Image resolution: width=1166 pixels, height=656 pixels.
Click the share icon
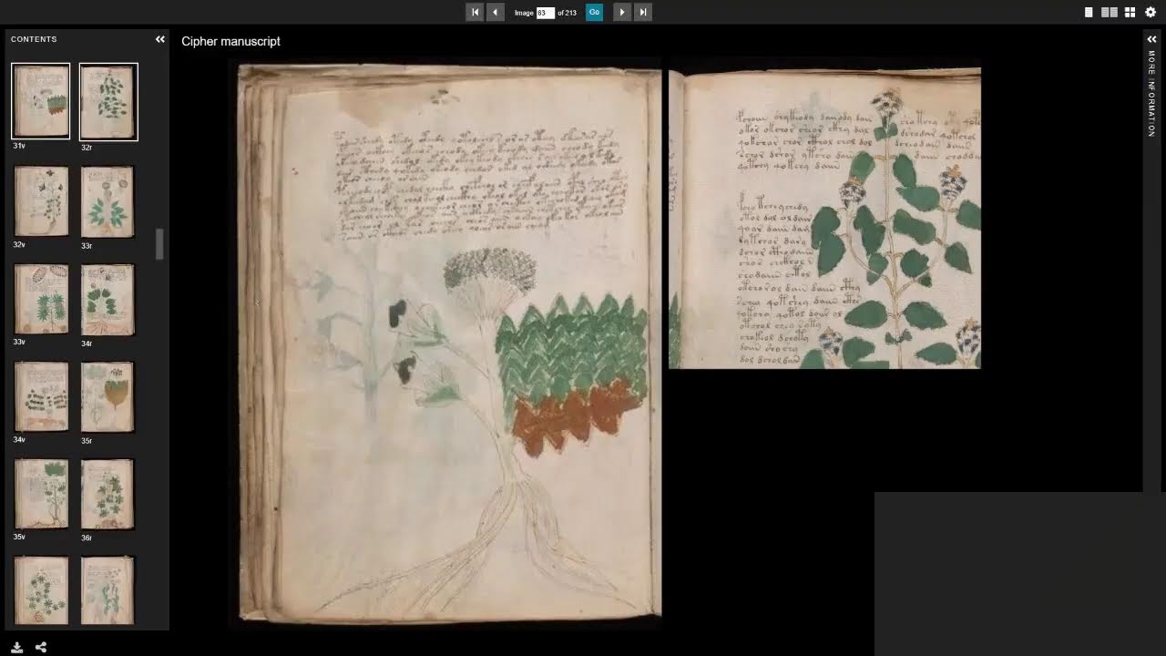[41, 647]
